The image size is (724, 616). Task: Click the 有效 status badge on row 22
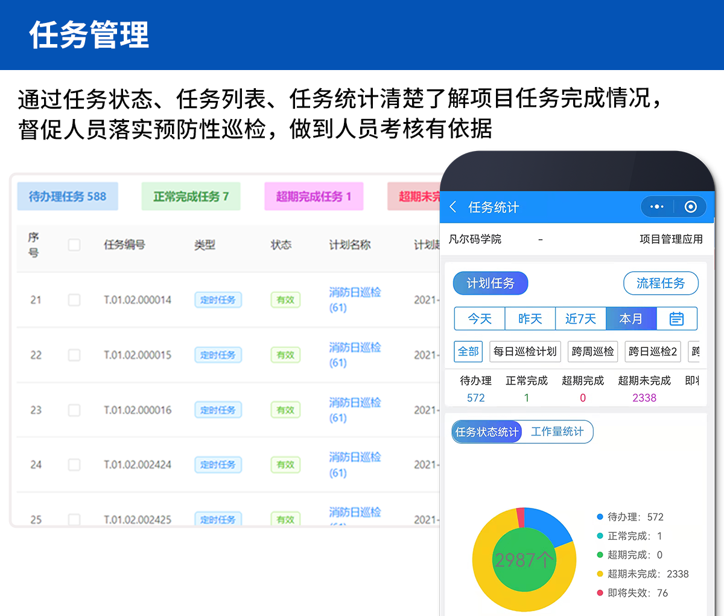click(285, 355)
